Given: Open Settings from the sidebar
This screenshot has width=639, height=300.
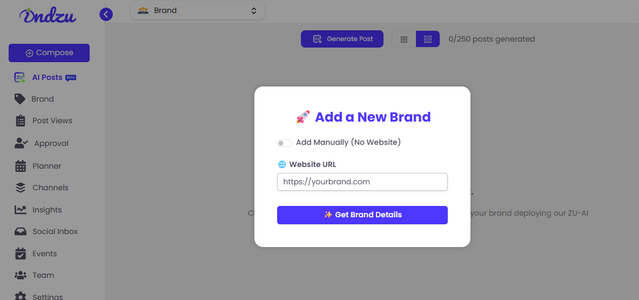Looking at the screenshot, I should (48, 297).
